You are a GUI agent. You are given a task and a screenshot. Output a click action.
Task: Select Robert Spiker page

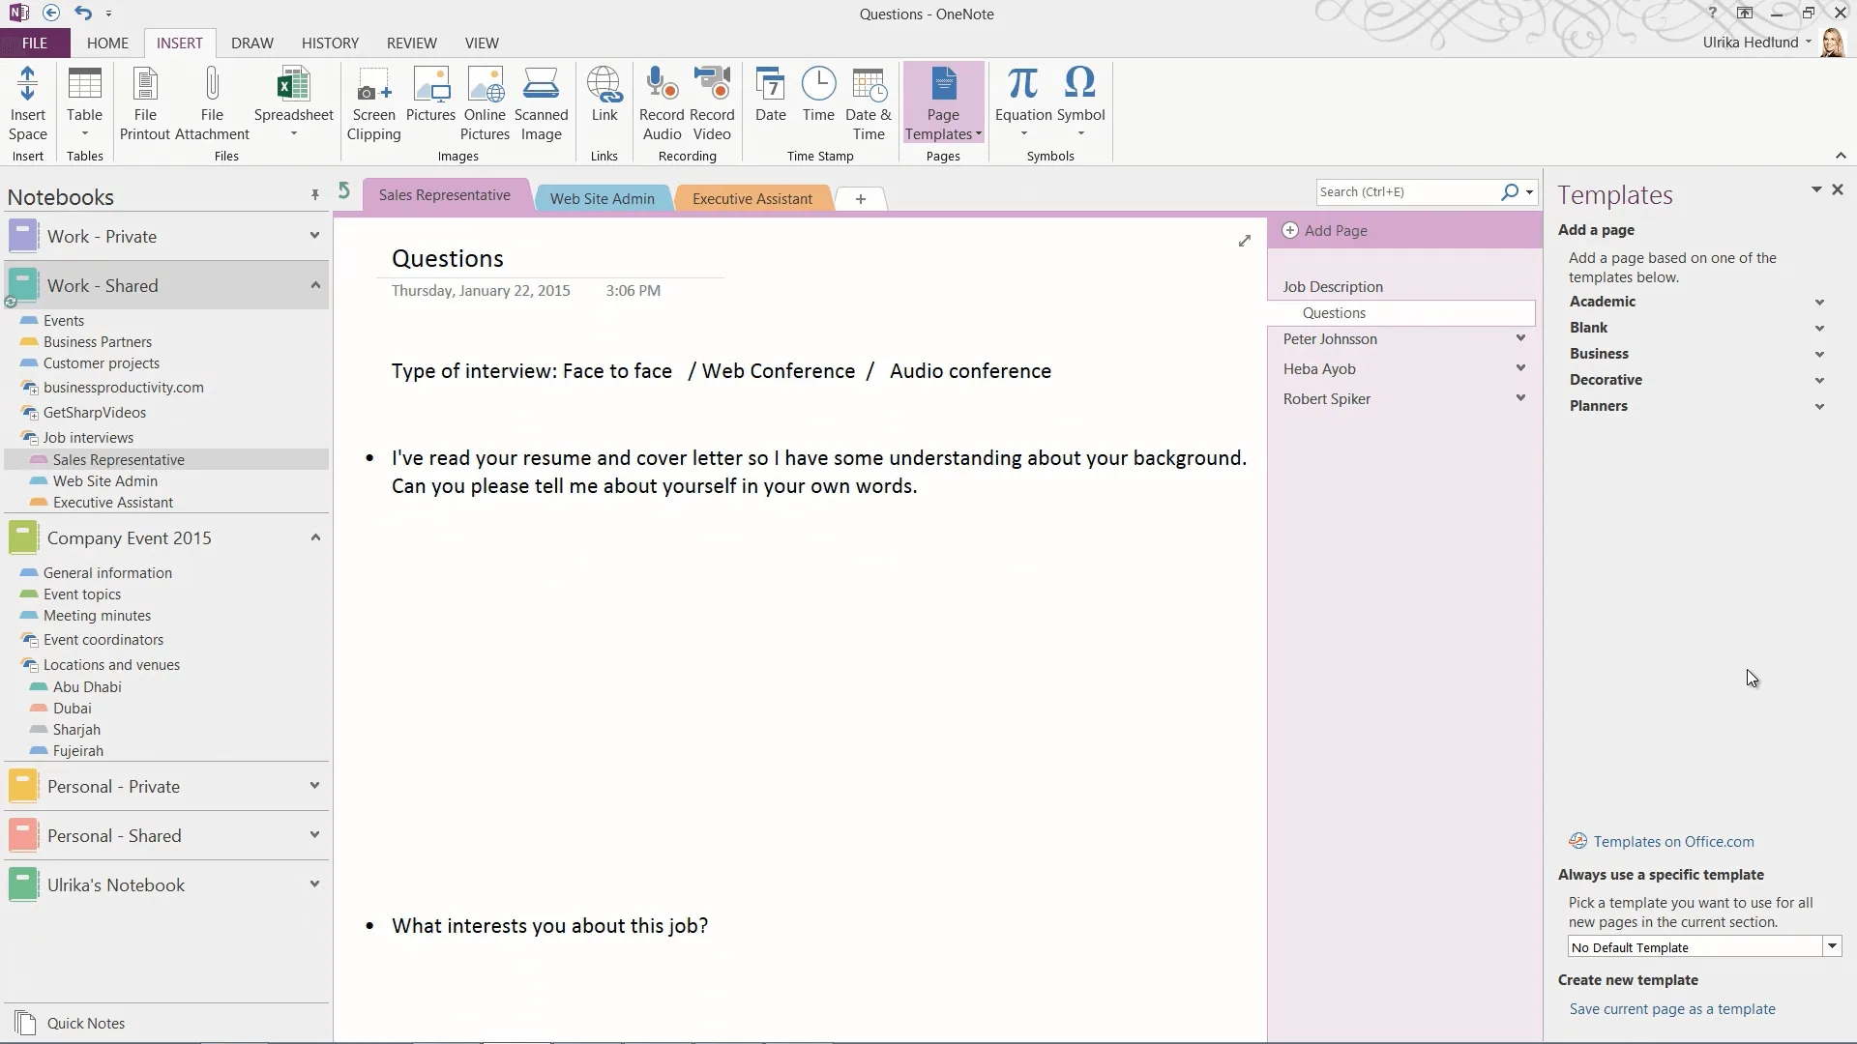coord(1327,398)
